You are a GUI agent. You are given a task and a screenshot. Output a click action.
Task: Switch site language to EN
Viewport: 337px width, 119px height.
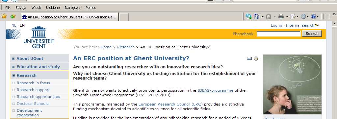22,25
